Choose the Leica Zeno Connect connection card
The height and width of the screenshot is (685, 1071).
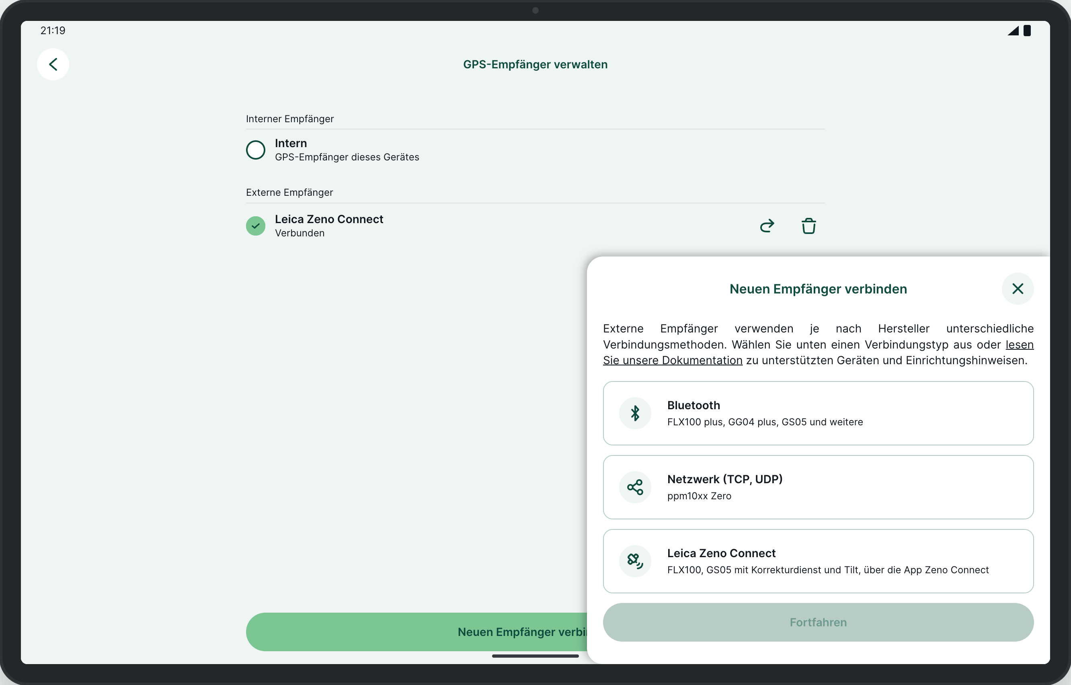pos(818,561)
